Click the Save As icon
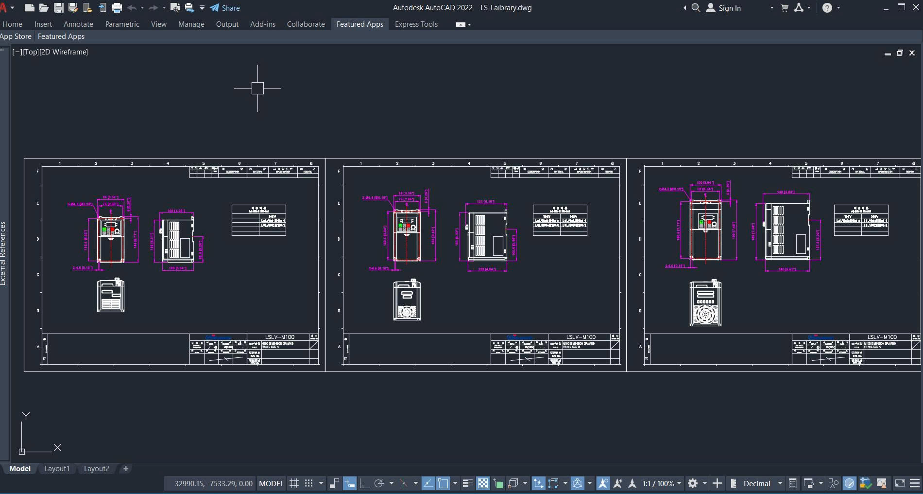This screenshot has width=923, height=494. click(73, 8)
